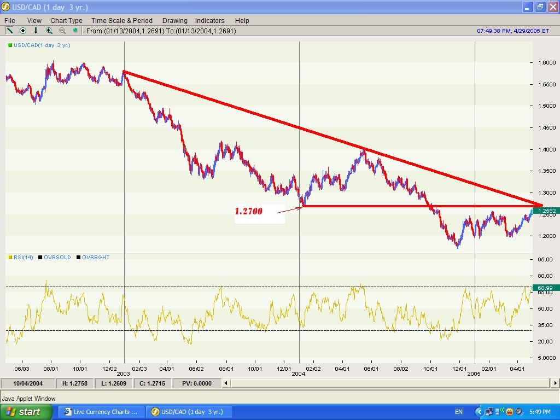The height and width of the screenshot is (420, 560).
Task: Click the greyed zoom out magnifier icon
Action: pos(62,31)
